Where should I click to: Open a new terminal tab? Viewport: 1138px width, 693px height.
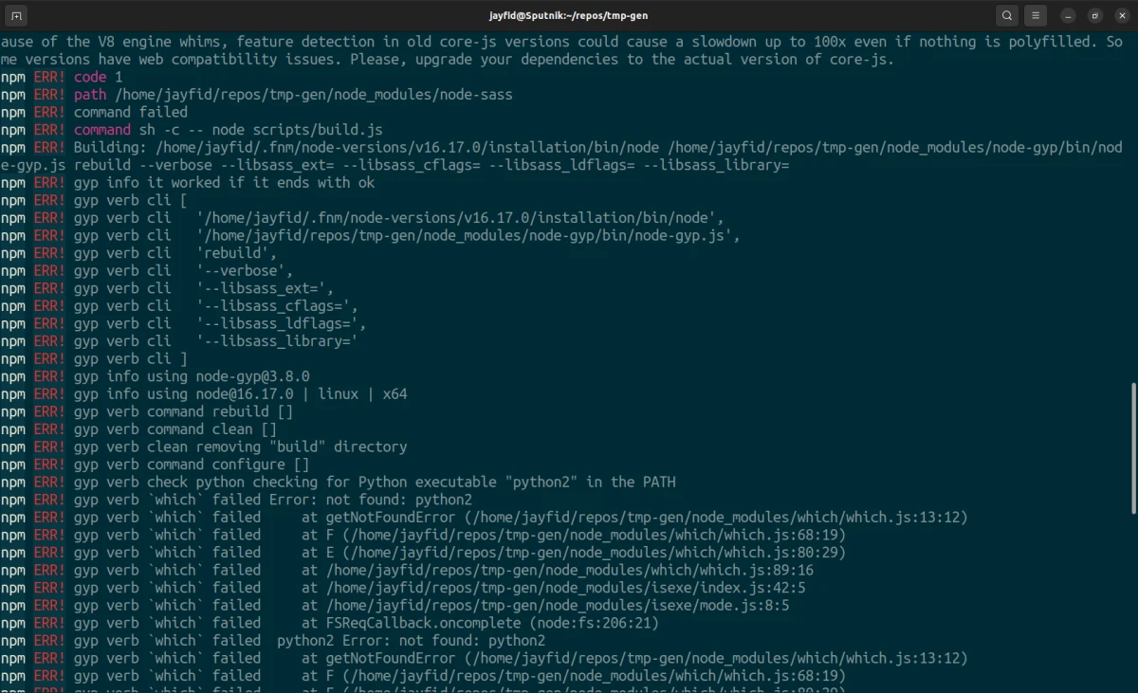tap(16, 15)
